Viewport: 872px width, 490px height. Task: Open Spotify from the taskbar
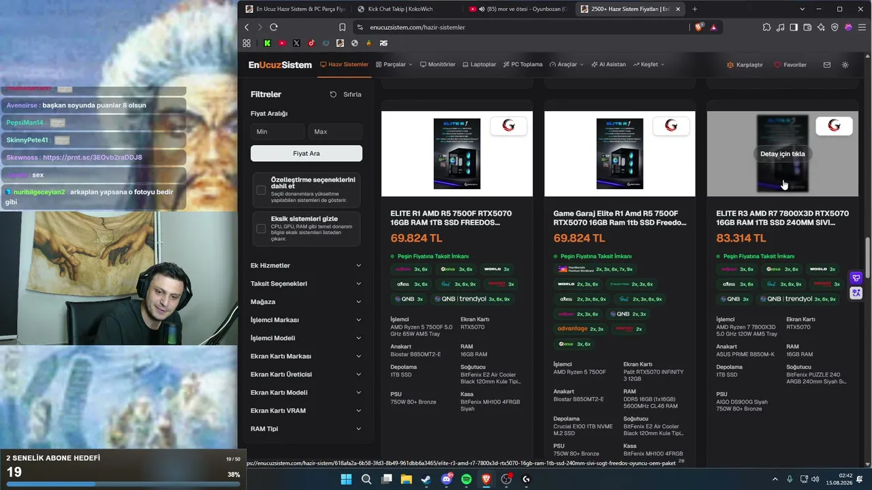[x=467, y=479]
